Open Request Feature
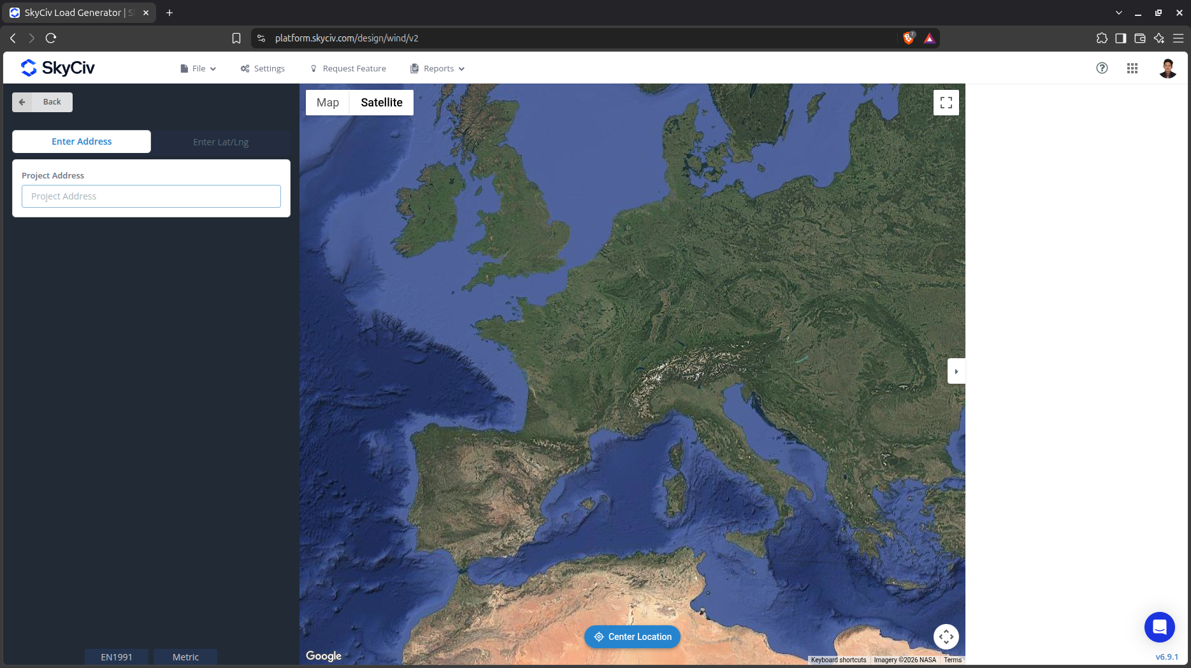 tap(348, 68)
